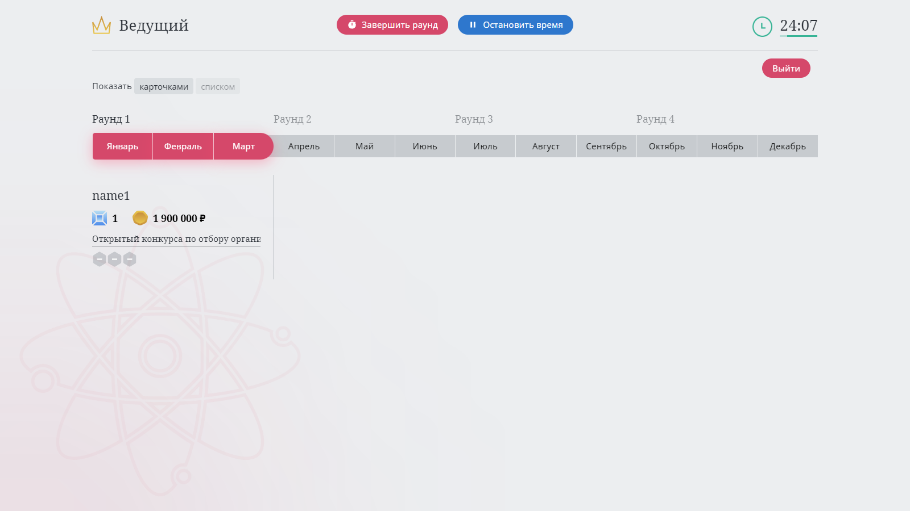The height and width of the screenshot is (511, 910).
Task: Select the Март month tab
Action: [243, 146]
